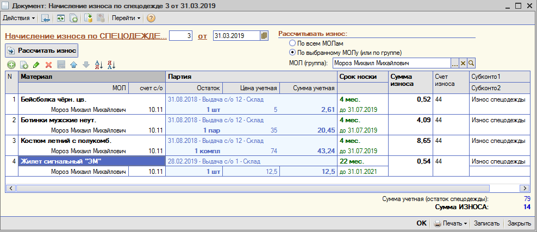
Task: Click the green plus add row icon
Action: 11,64
